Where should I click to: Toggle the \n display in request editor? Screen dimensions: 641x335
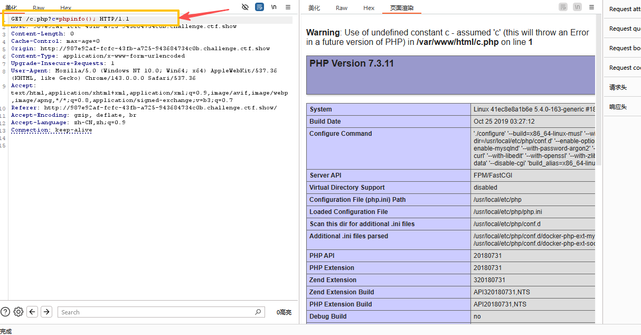[274, 7]
